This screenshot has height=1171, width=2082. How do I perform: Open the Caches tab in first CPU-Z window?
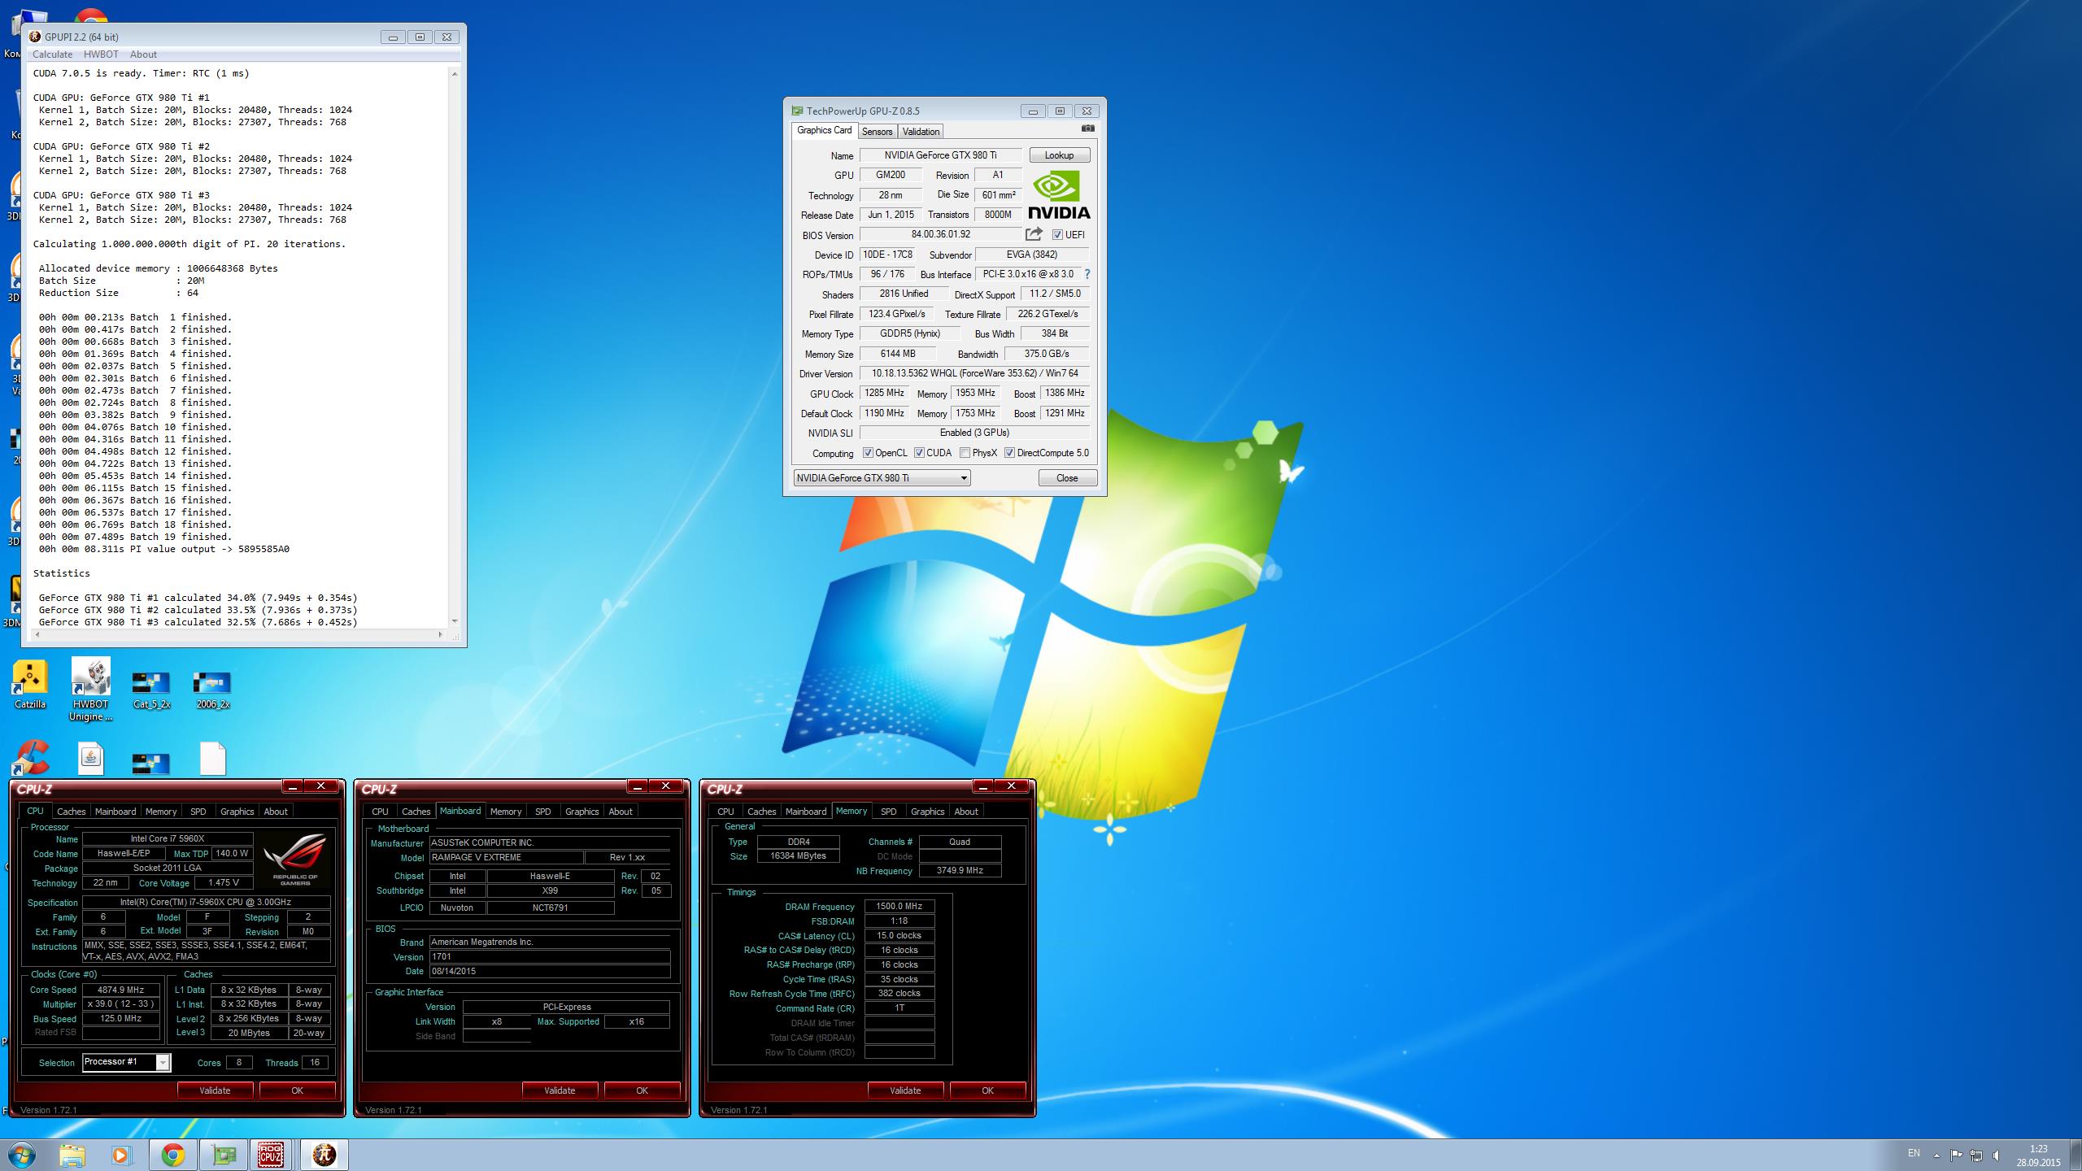tap(71, 812)
